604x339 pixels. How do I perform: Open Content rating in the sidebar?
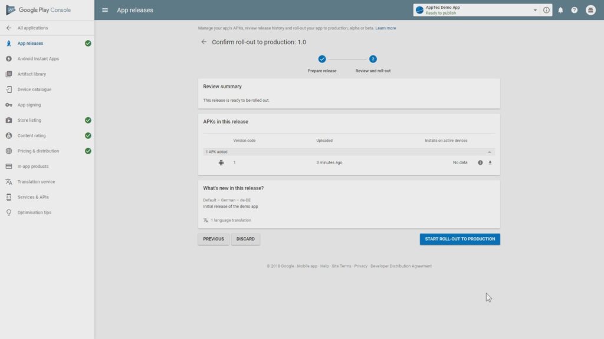click(31, 135)
